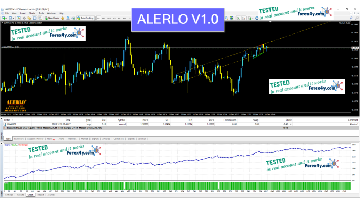Click the zoom out magnifier icon

coord(226,18)
